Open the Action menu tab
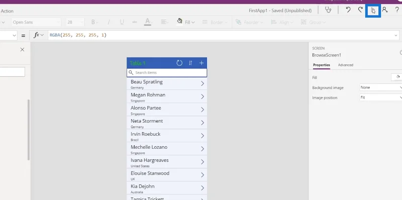This screenshot has width=402, height=200. (x=7, y=11)
